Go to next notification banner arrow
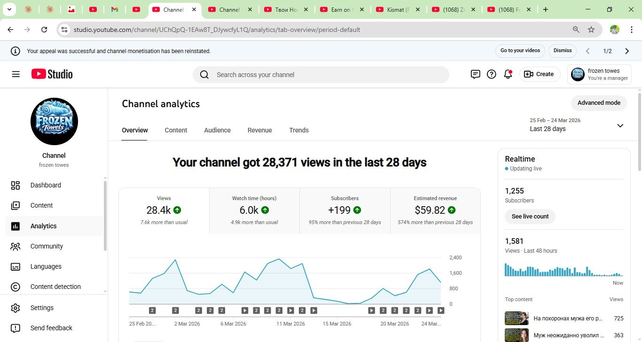This screenshot has height=342, width=642. 627,51
